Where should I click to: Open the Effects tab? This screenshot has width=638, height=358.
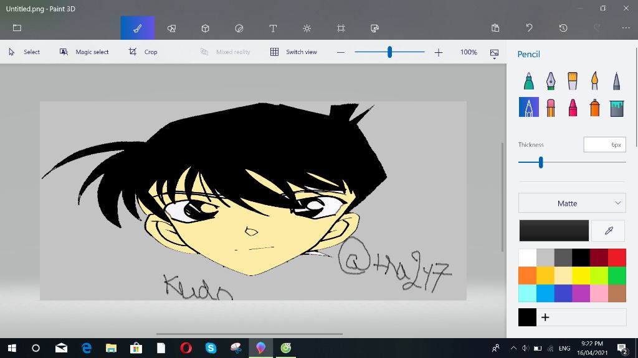(307, 28)
